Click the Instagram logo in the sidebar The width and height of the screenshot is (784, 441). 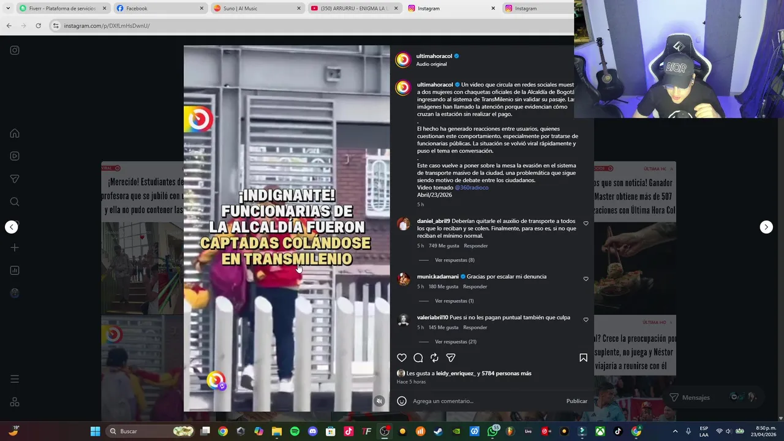15,50
